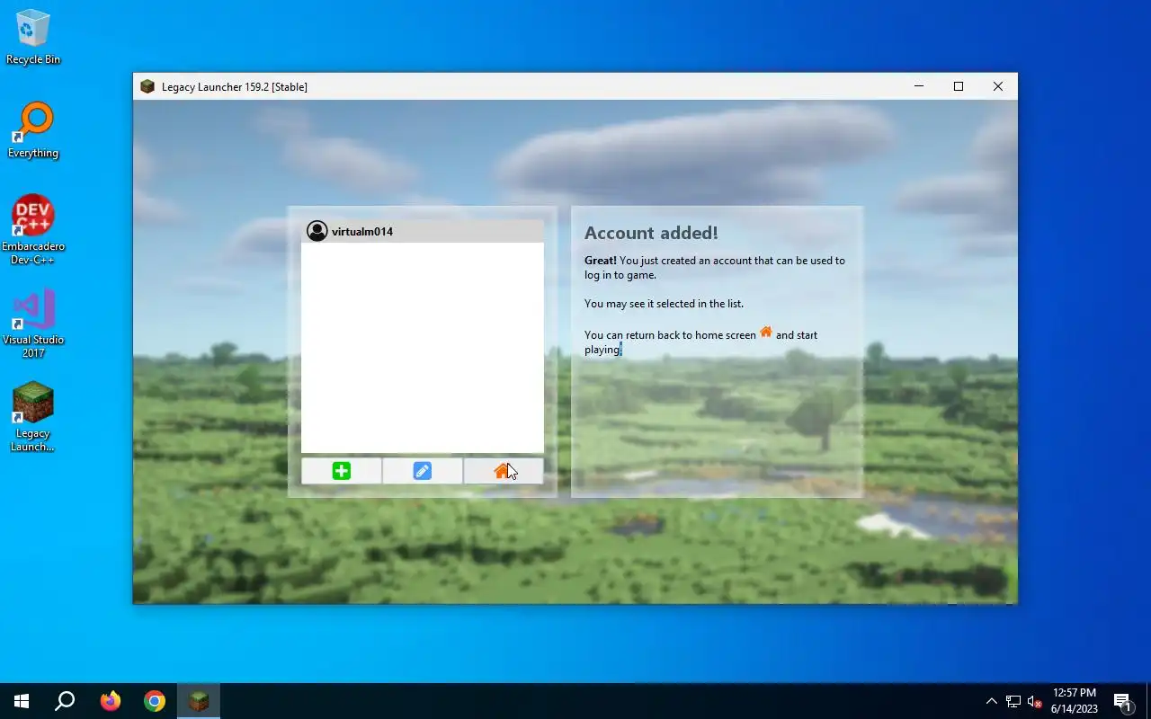Return to home screen via orange house button

503,471
